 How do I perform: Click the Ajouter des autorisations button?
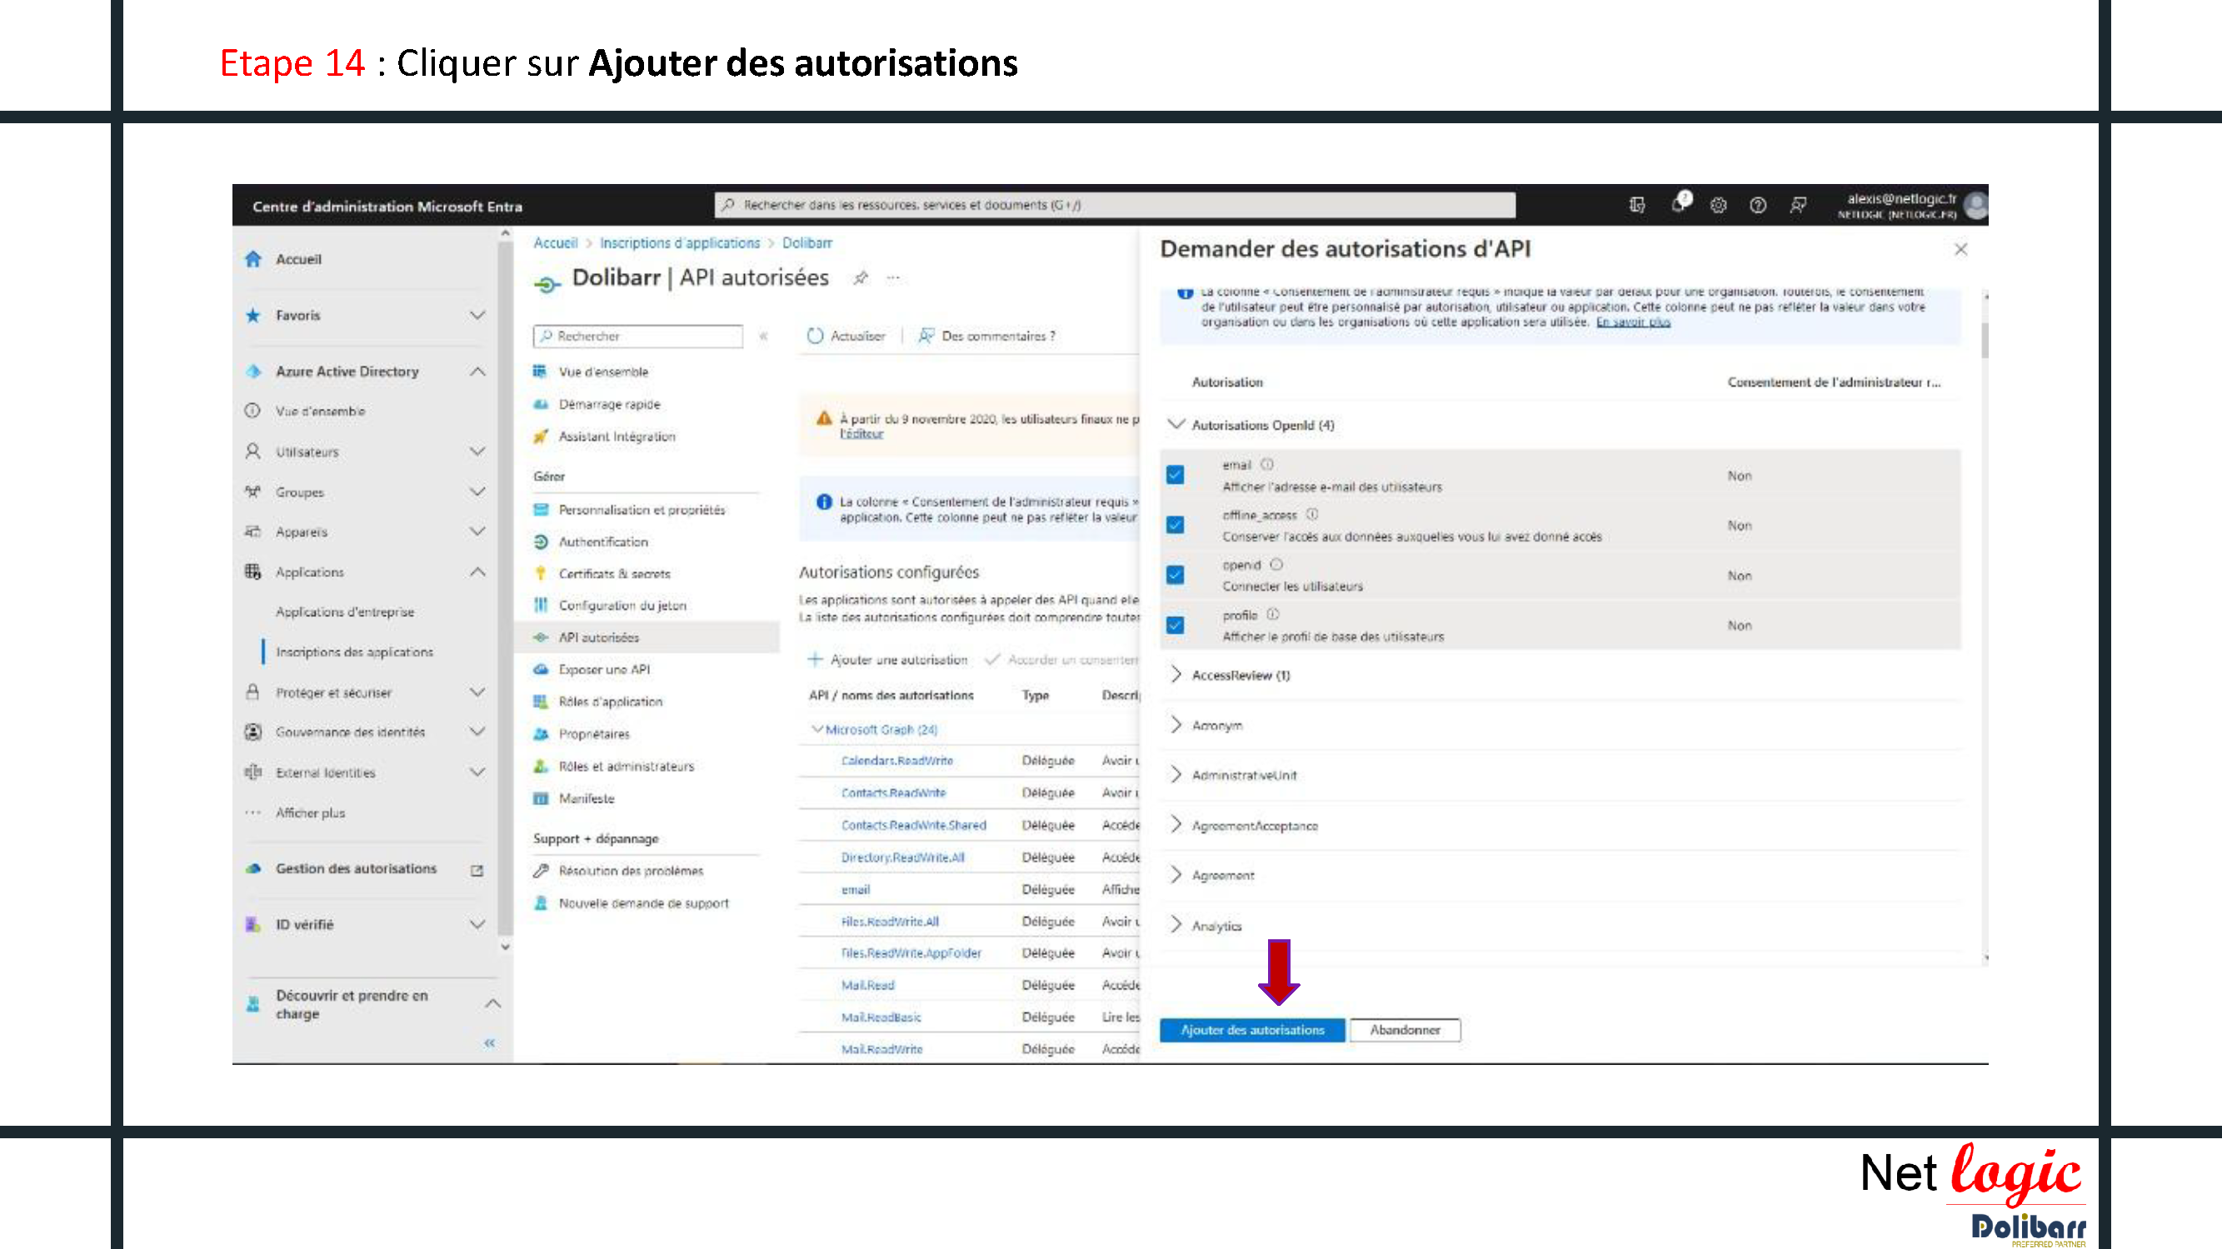[1251, 1029]
